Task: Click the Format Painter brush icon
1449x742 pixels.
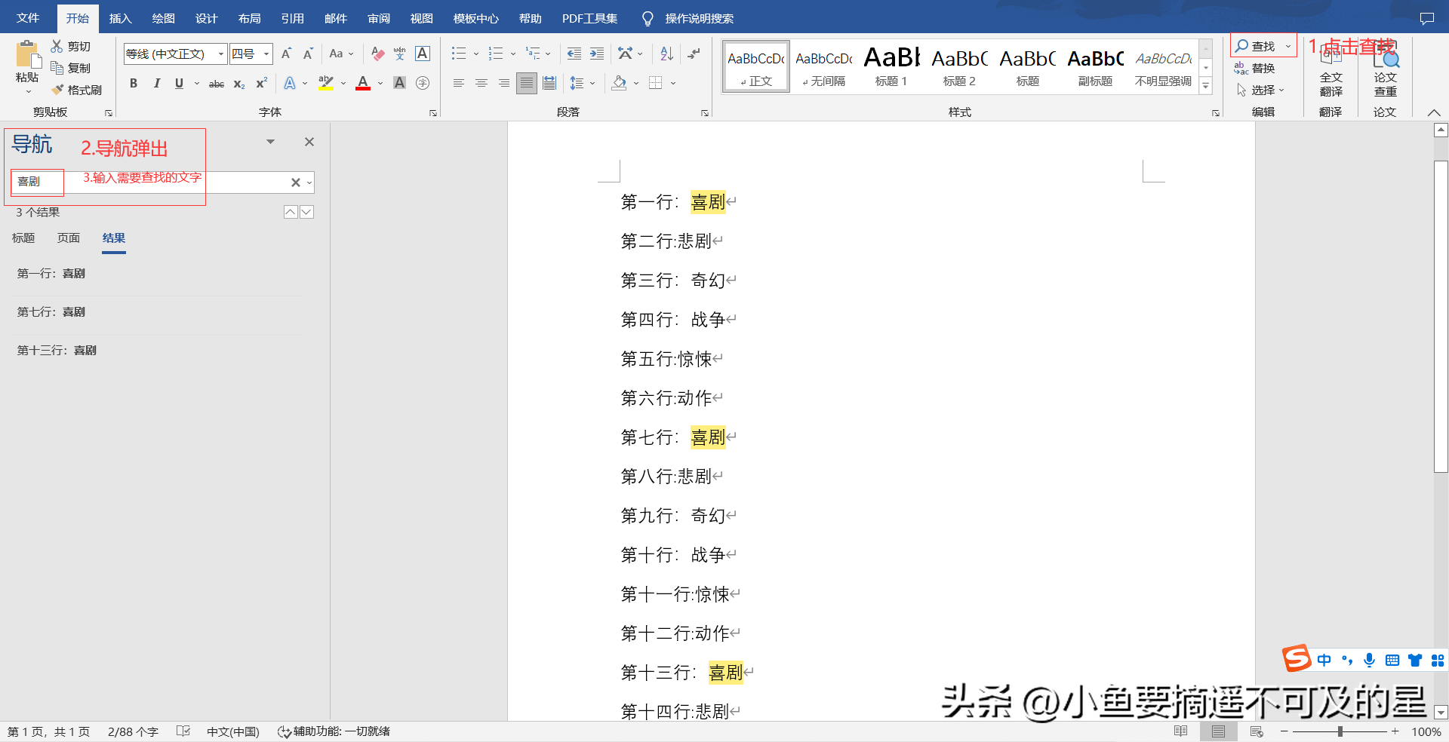Action: click(x=57, y=90)
